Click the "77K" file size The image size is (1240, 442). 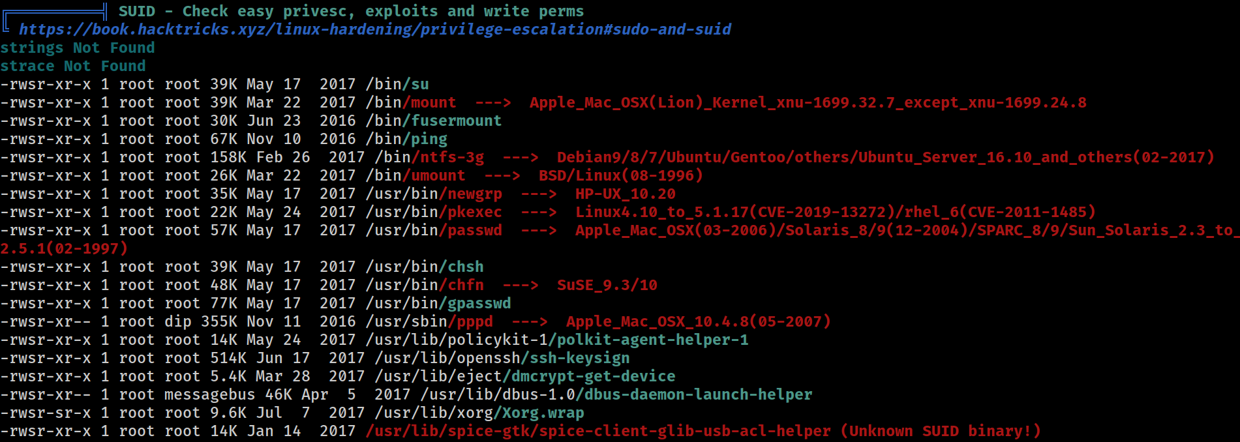click(x=224, y=303)
